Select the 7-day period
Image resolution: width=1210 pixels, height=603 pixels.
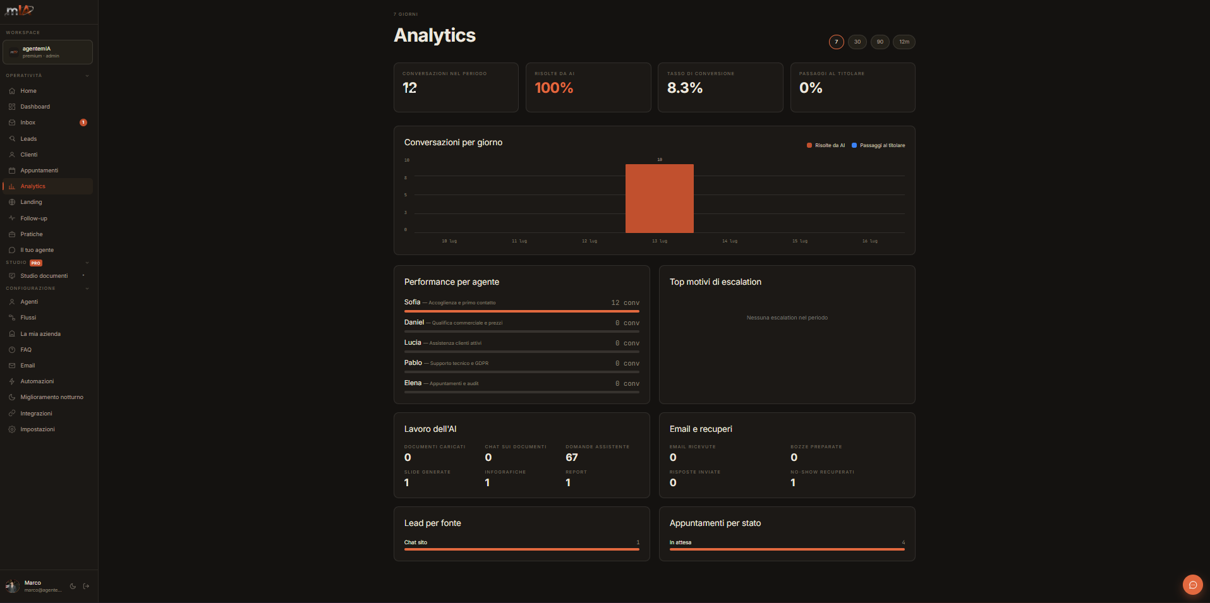pyautogui.click(x=836, y=42)
